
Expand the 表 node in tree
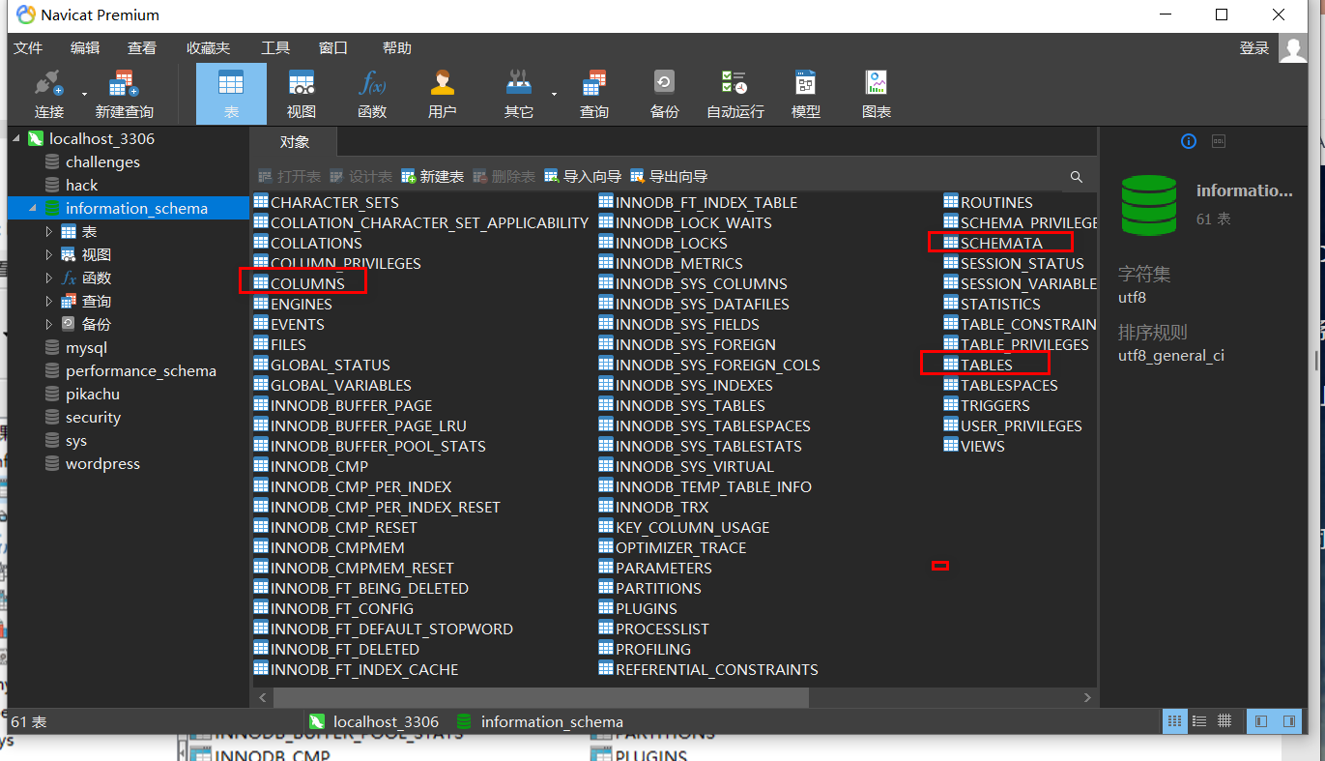(x=49, y=232)
